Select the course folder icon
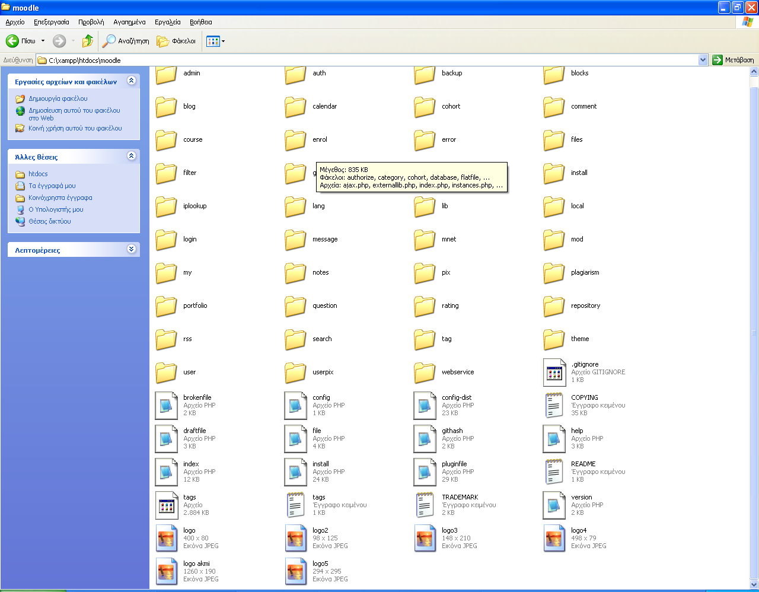The image size is (759, 592). tap(166, 140)
